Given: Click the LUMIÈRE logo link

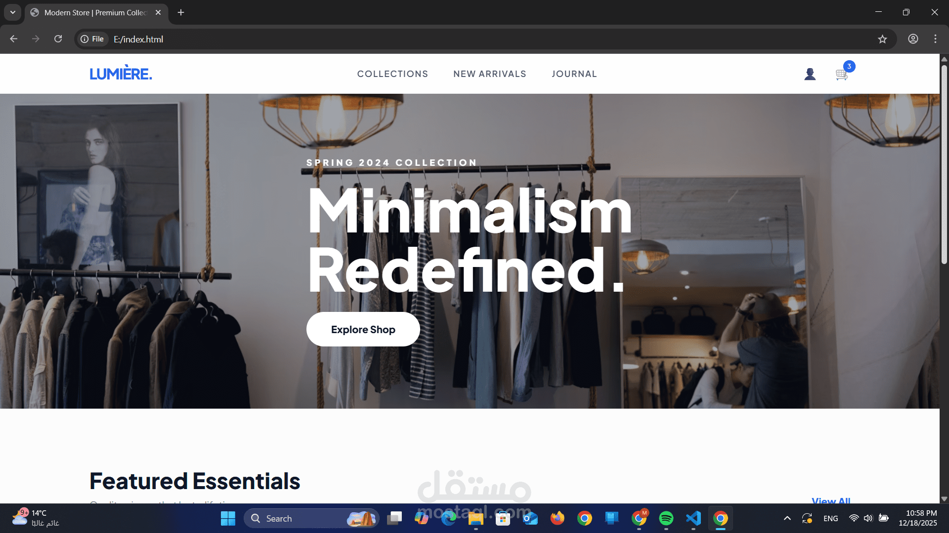Looking at the screenshot, I should (121, 73).
